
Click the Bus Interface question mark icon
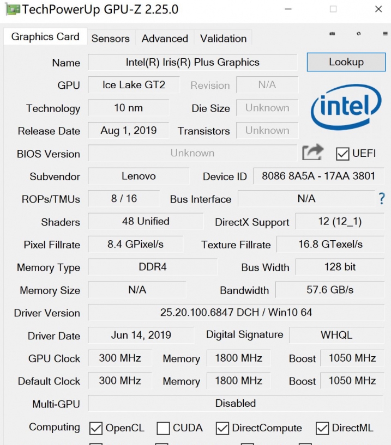click(x=382, y=199)
